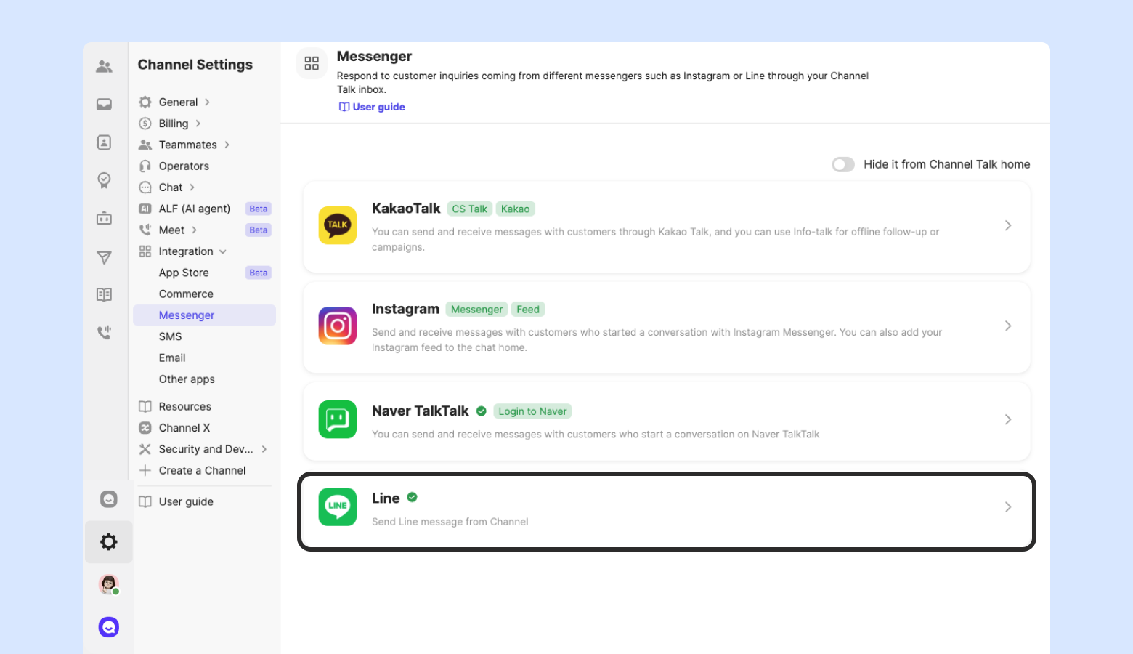
Task: Click the Chat bubble icon in sidebar
Action: pos(145,187)
